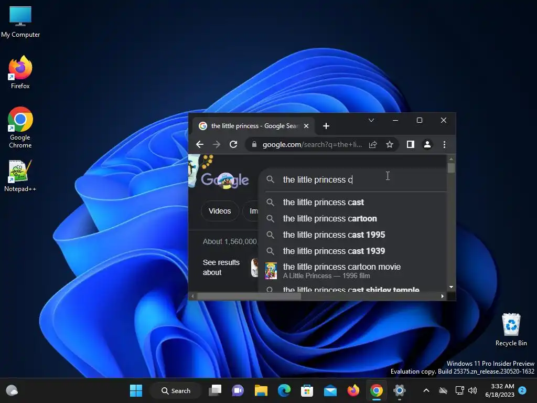View site info via padlock icon
The image size is (537, 403).
[x=254, y=145]
